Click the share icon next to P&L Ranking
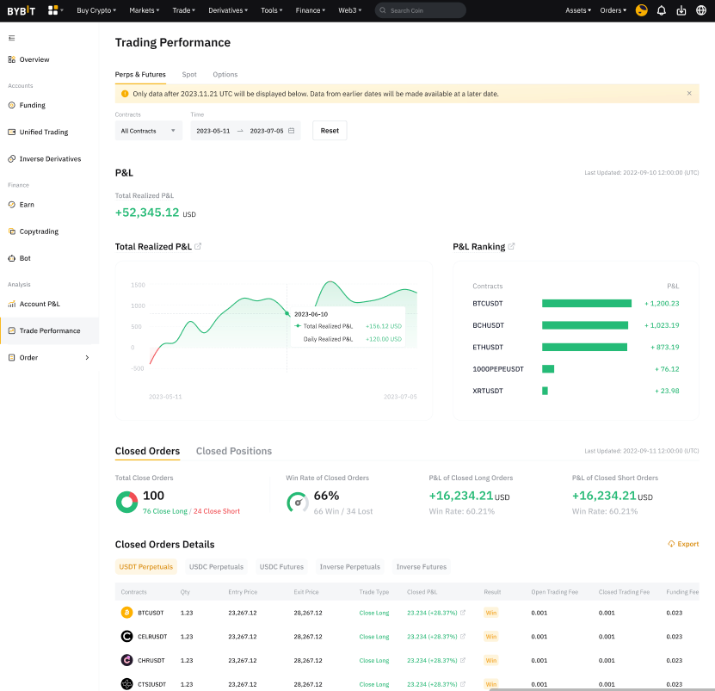Image resolution: width=715 pixels, height=691 pixels. pos(512,247)
